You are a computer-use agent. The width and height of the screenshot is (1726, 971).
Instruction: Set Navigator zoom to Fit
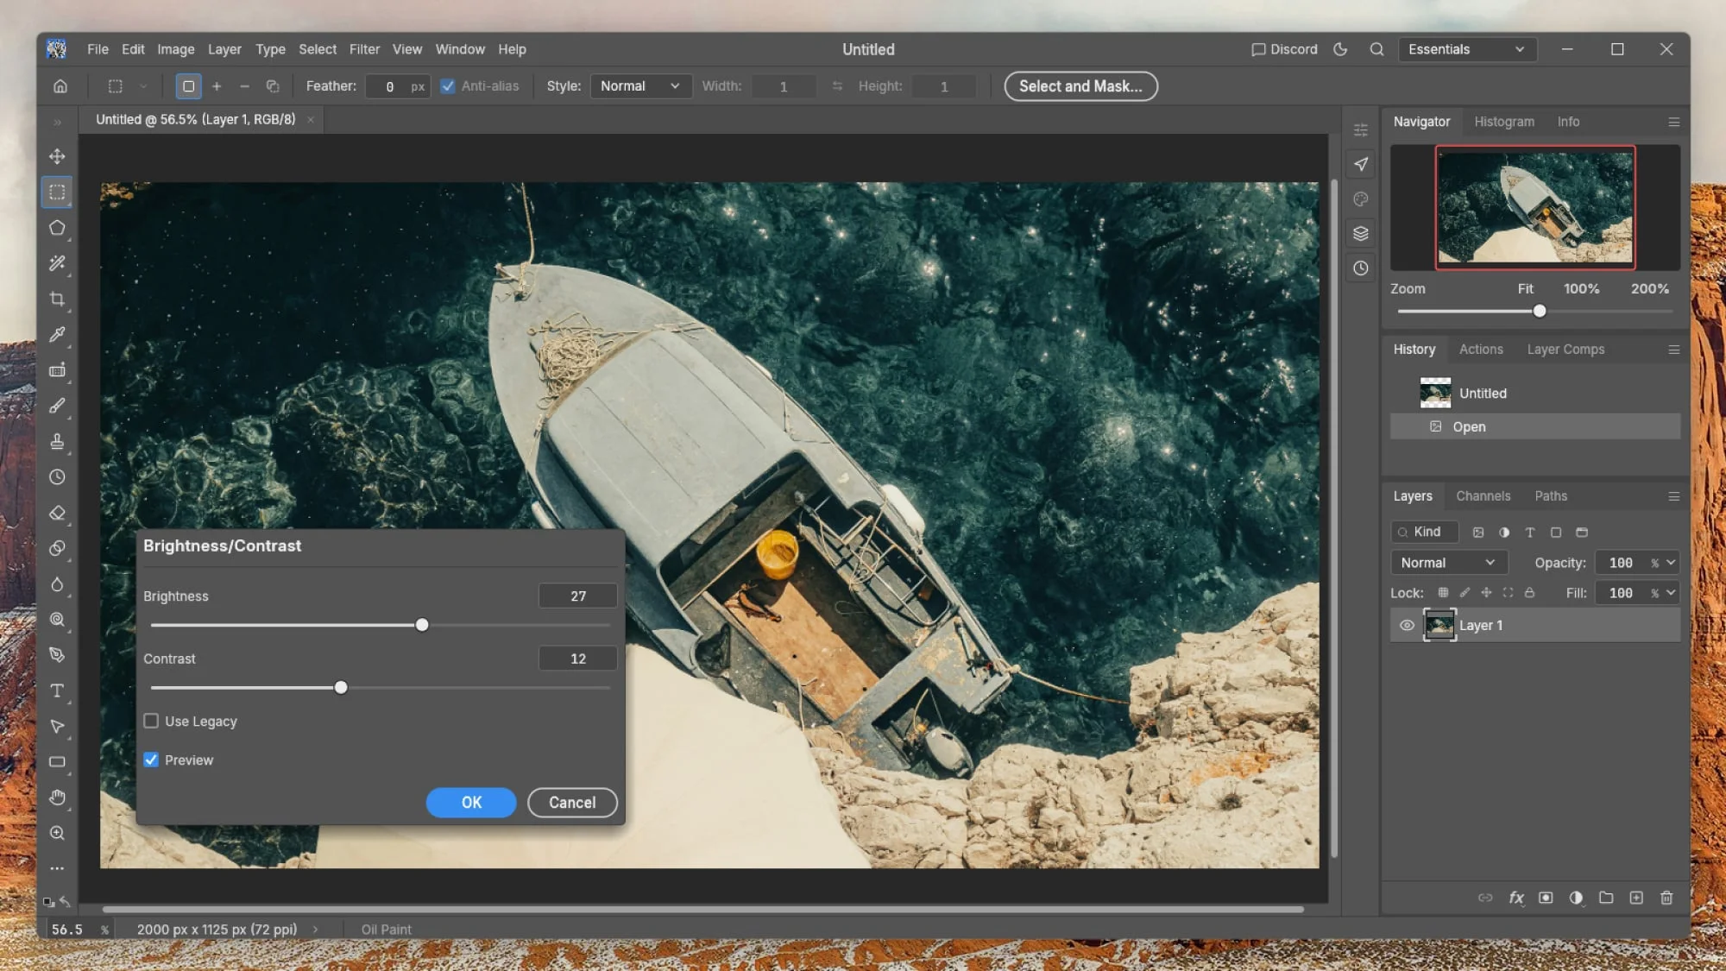point(1525,289)
